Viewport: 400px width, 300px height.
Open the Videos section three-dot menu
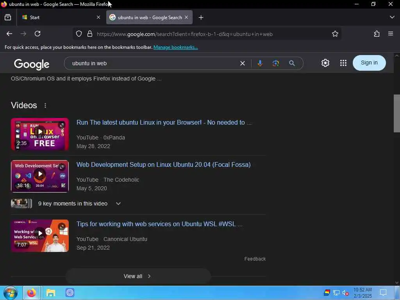click(x=45, y=105)
